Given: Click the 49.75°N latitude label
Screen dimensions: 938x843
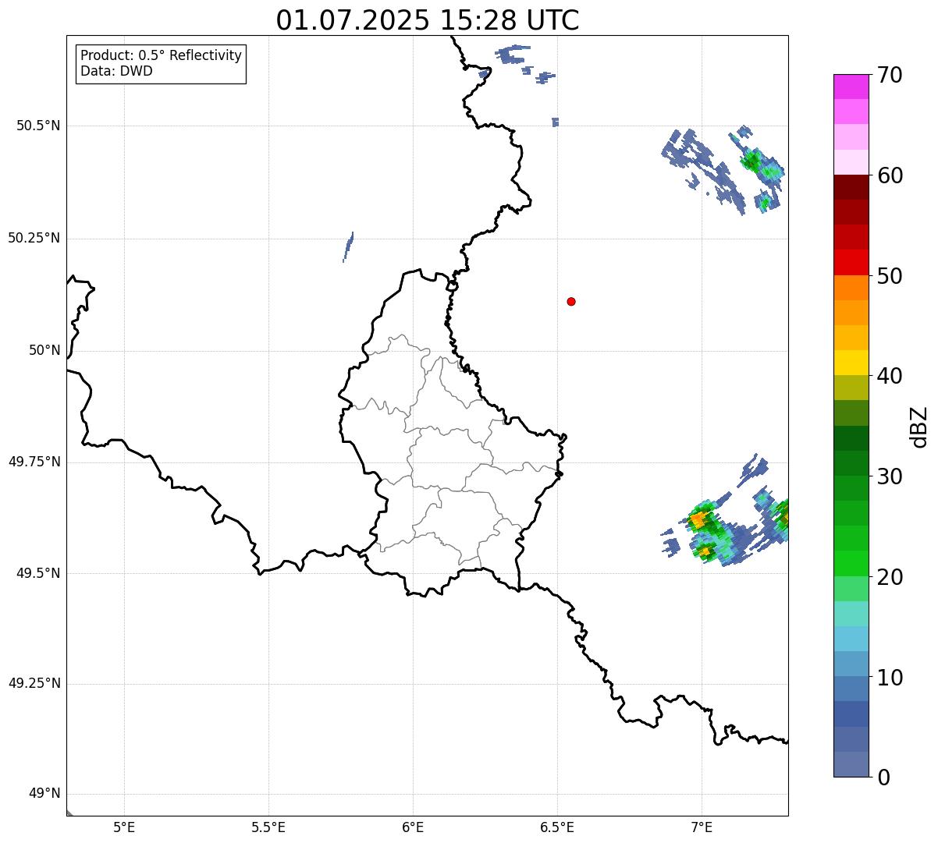Looking at the screenshot, I should [x=34, y=462].
